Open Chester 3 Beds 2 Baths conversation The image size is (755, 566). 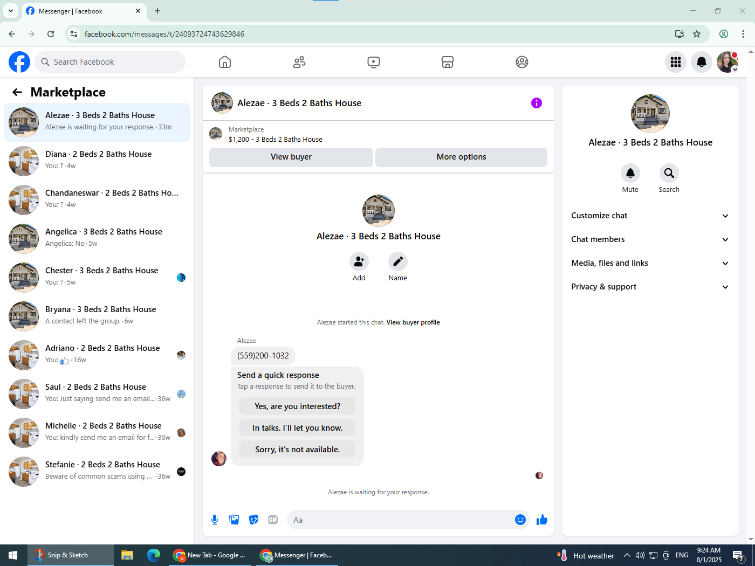click(97, 278)
